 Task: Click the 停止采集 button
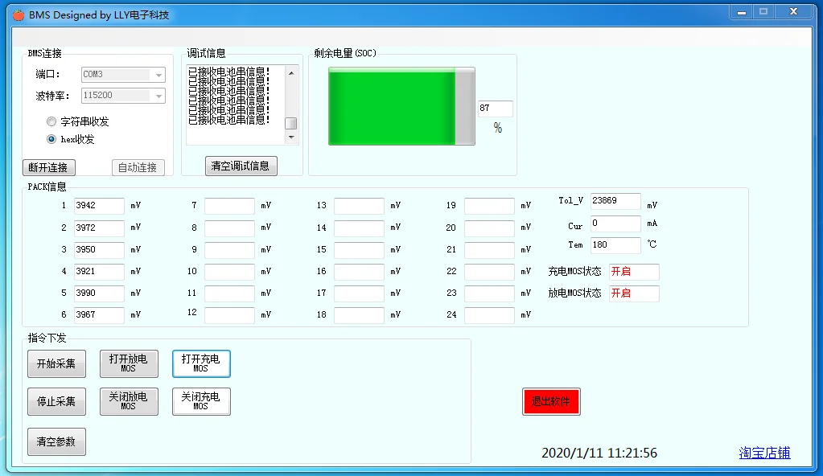point(56,401)
